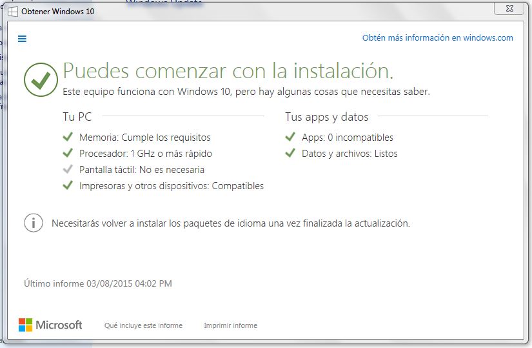Click the text 'Pantalla táctil: No es necesaria'

[142, 170]
